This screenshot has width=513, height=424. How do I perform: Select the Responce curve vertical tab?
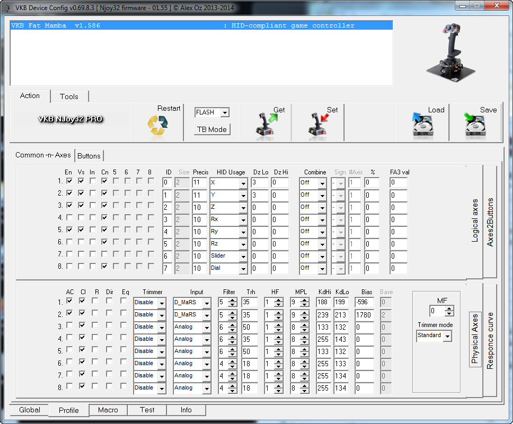[490, 341]
